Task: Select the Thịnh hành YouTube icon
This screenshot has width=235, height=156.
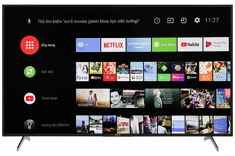Action: (29, 98)
